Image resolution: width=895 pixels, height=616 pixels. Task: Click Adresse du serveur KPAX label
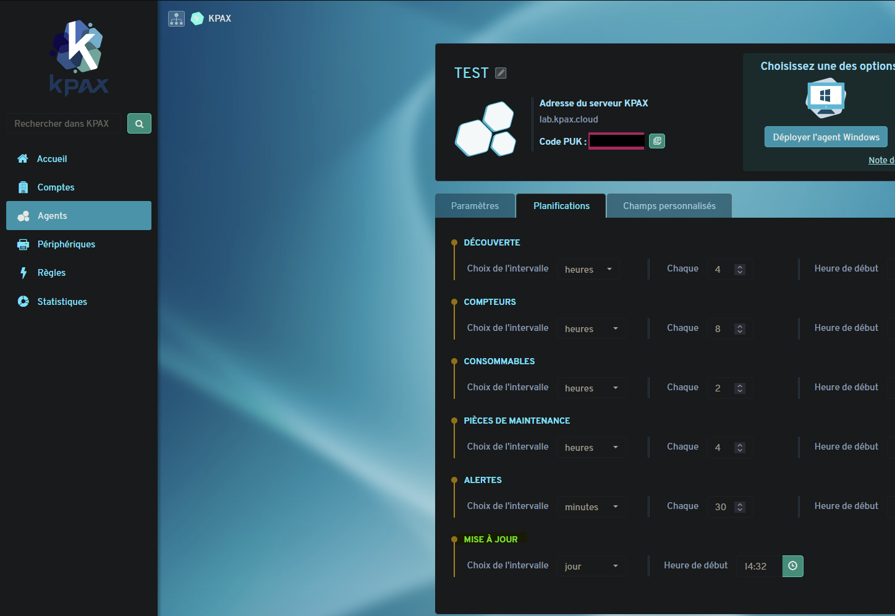(x=593, y=103)
